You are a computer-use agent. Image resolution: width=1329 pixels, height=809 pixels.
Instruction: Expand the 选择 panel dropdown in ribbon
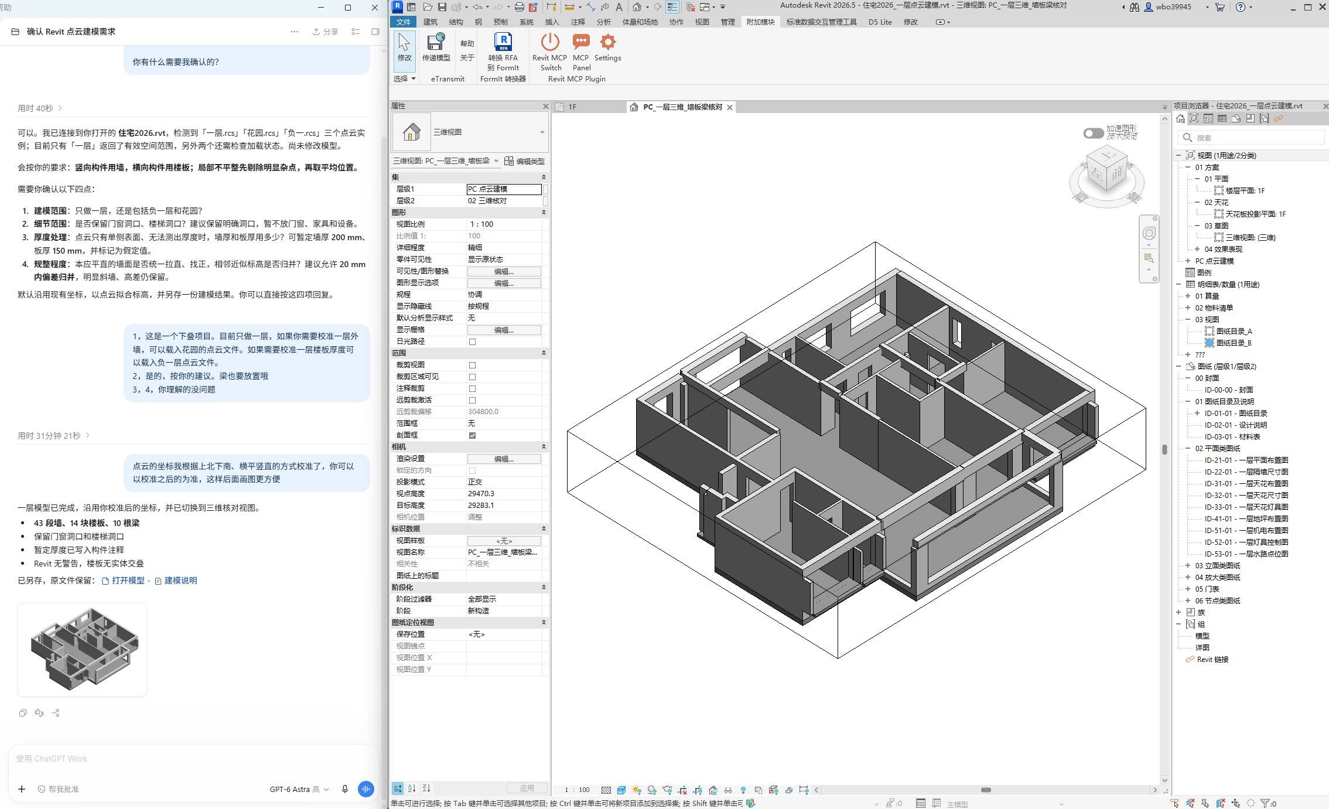[404, 78]
